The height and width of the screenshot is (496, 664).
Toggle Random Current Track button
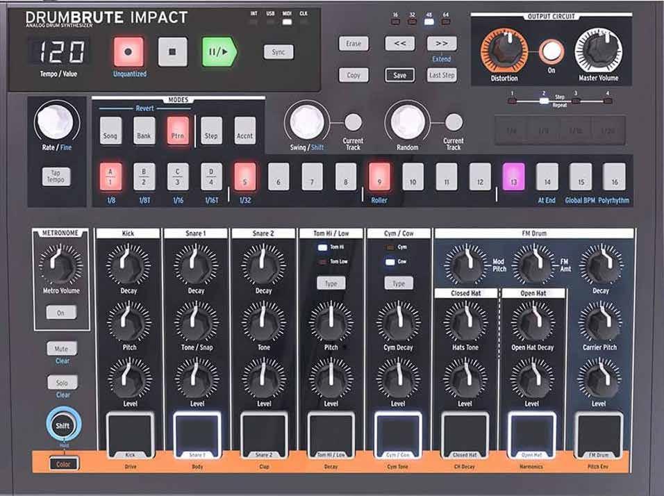tap(454, 122)
